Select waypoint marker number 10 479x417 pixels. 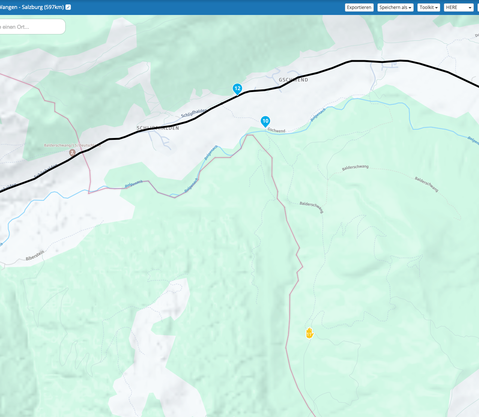coord(265,122)
